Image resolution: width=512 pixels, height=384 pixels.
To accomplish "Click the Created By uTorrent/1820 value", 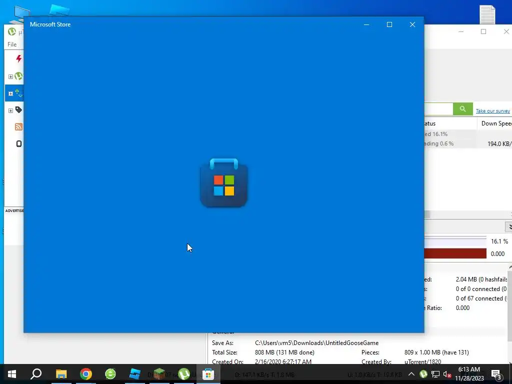I will [x=422, y=361].
